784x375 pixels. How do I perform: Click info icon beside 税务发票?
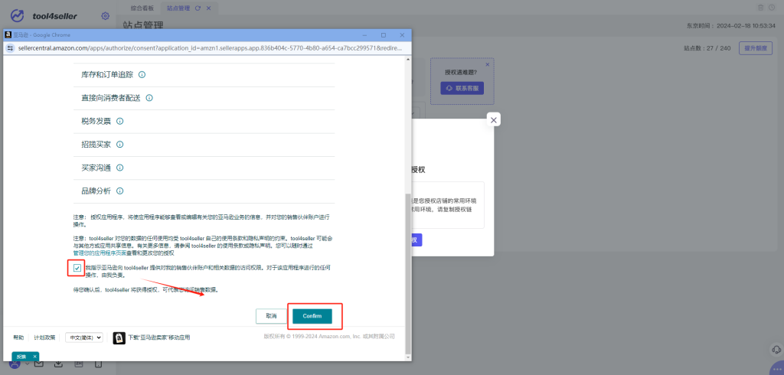point(119,121)
